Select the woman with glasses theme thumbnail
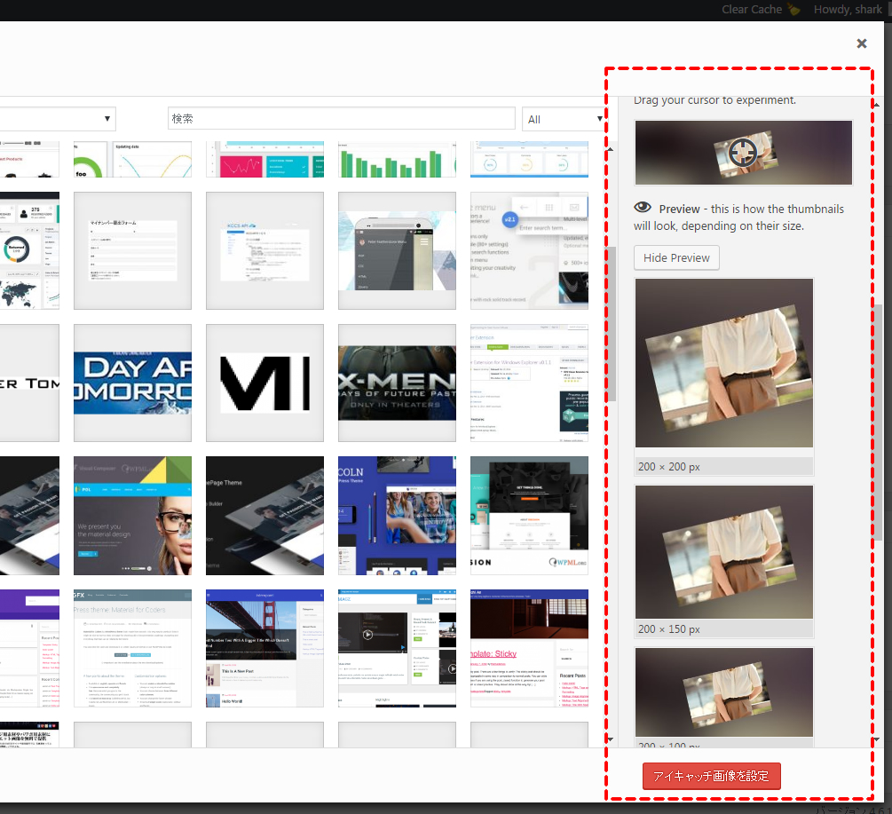This screenshot has height=814, width=892. tap(132, 516)
